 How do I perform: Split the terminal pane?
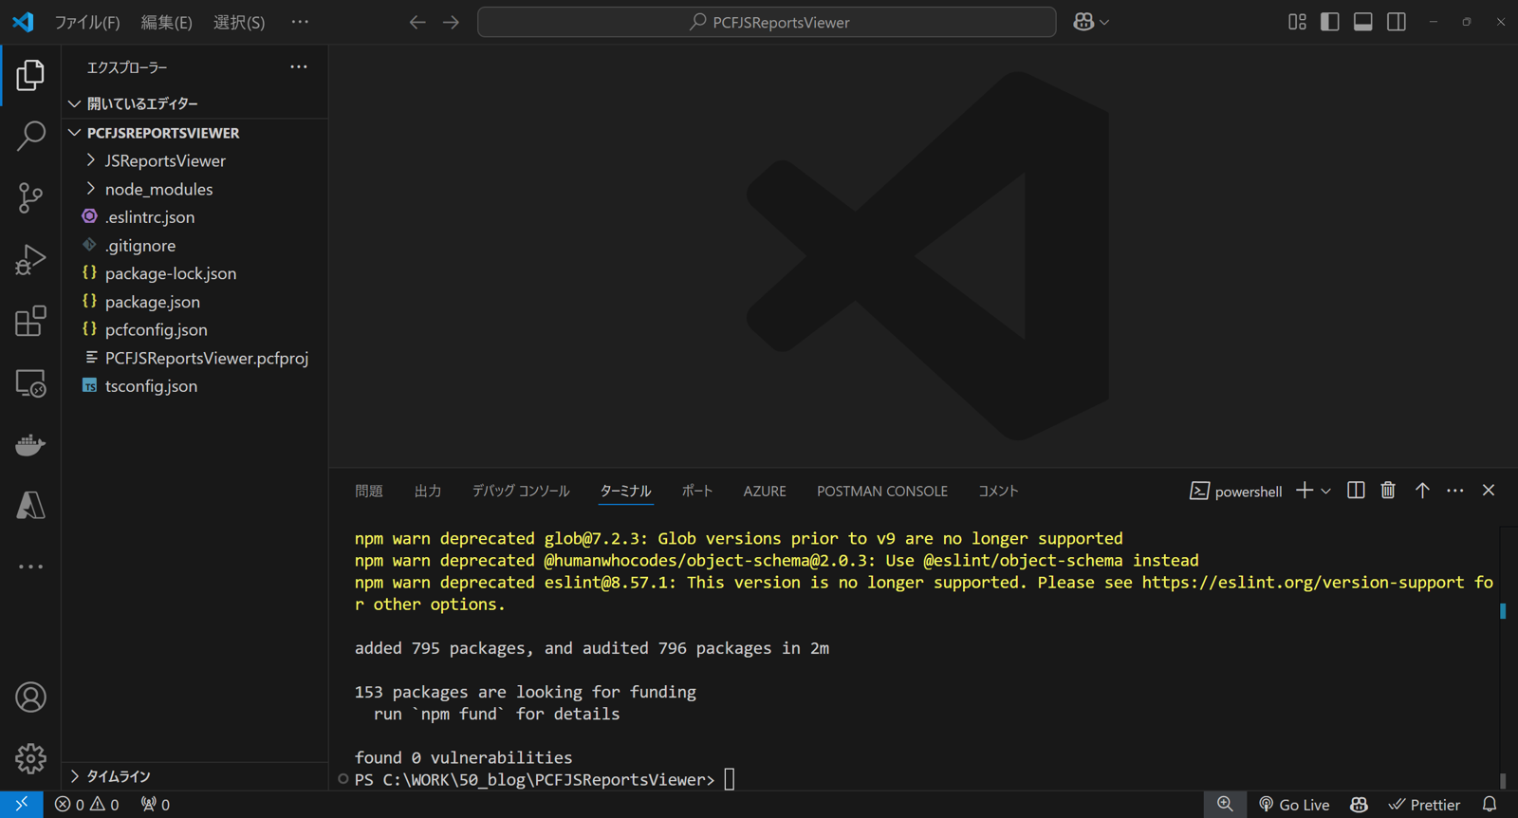1356,491
